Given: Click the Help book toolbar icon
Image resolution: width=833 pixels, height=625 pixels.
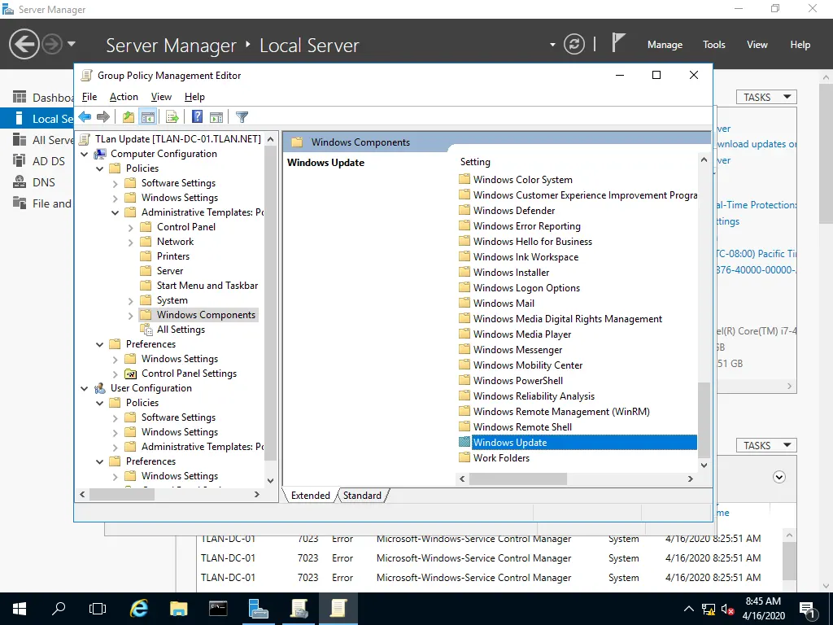Looking at the screenshot, I should click(197, 117).
